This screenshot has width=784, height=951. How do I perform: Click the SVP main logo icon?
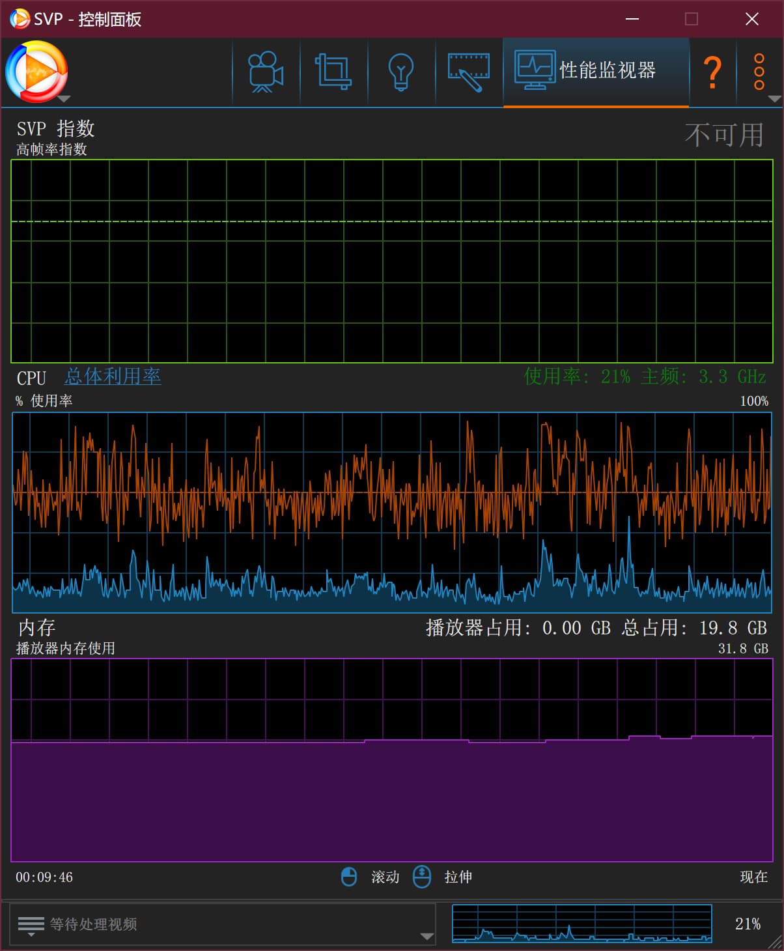tap(36, 71)
